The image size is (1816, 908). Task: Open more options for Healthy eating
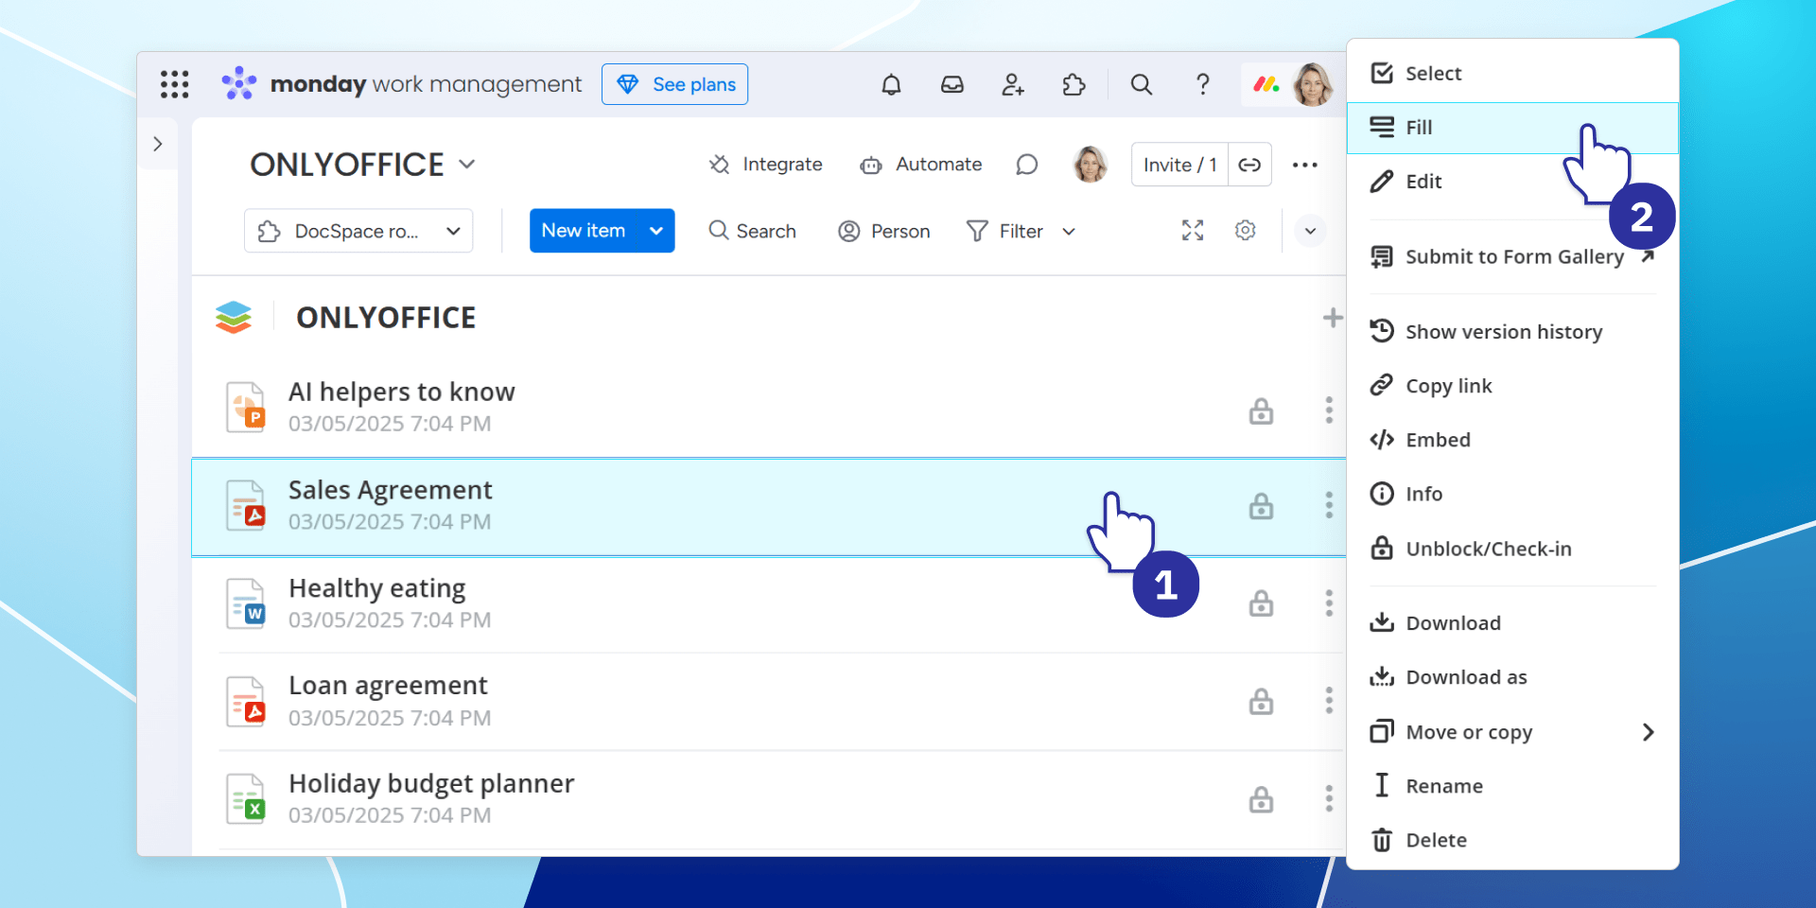coord(1329,602)
